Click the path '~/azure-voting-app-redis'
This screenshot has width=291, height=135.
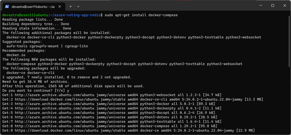click(75, 15)
